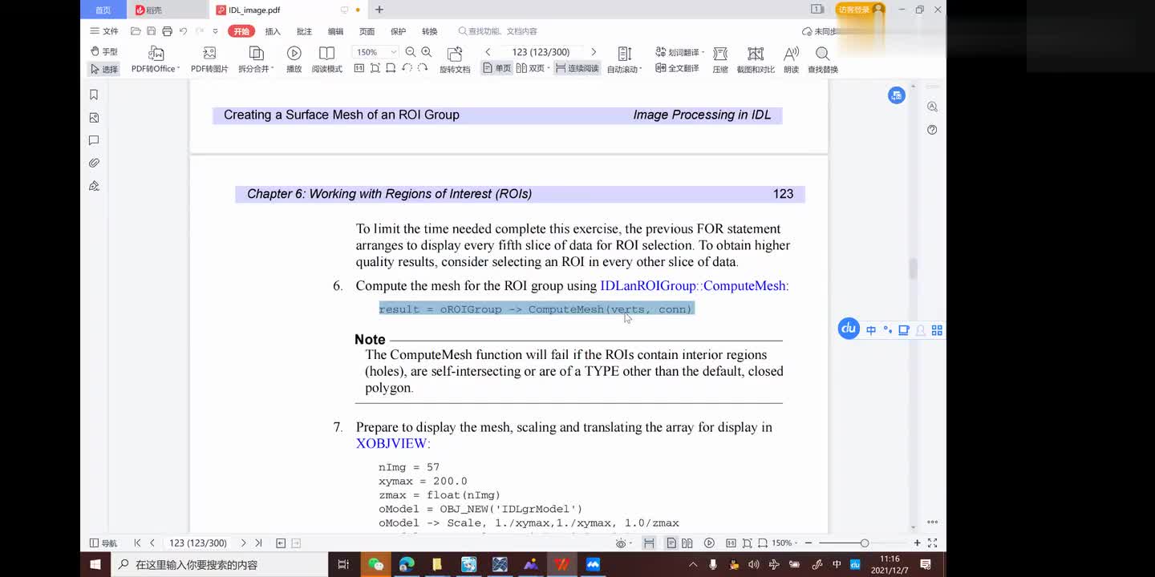Expand the 150% zoom dropdown in toolbar
The image size is (1155, 577).
point(393,52)
